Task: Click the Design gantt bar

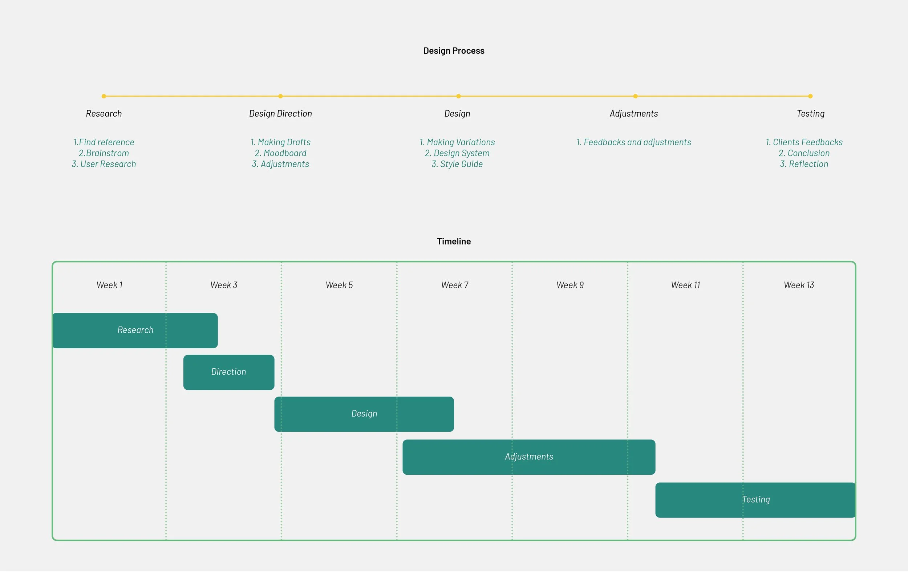Action: tap(364, 414)
